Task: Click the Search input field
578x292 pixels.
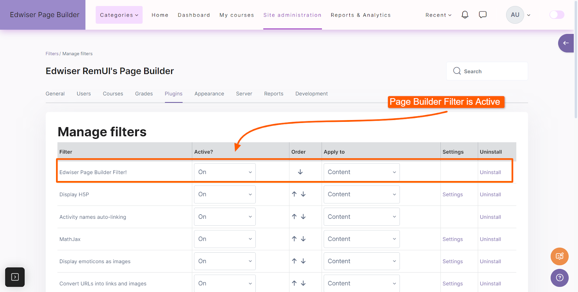Action: (487, 71)
